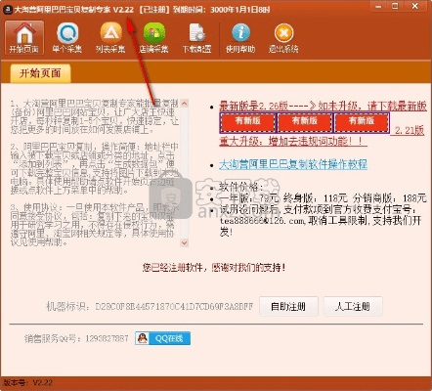Screen dimensions: 432x391
Task: Open the 开始页面 home toolbar icon
Action: [24, 37]
